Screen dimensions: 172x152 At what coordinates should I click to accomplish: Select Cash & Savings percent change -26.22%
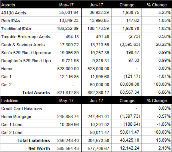(x=162, y=44)
